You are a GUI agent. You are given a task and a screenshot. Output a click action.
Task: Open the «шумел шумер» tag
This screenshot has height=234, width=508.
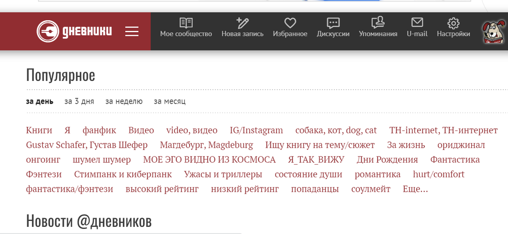point(102,160)
